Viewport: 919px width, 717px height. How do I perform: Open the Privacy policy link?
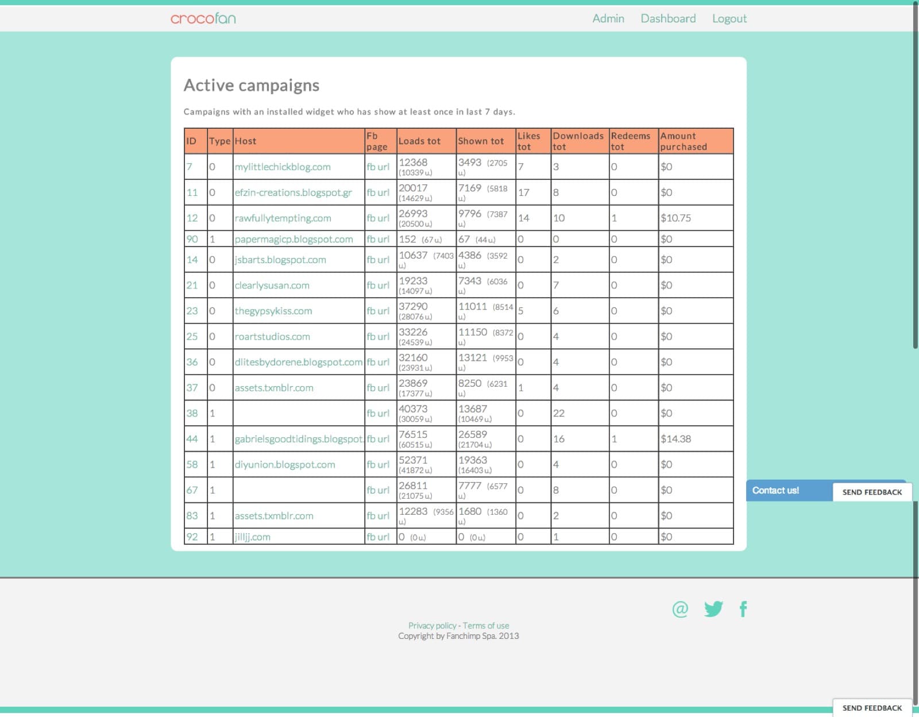coord(432,626)
